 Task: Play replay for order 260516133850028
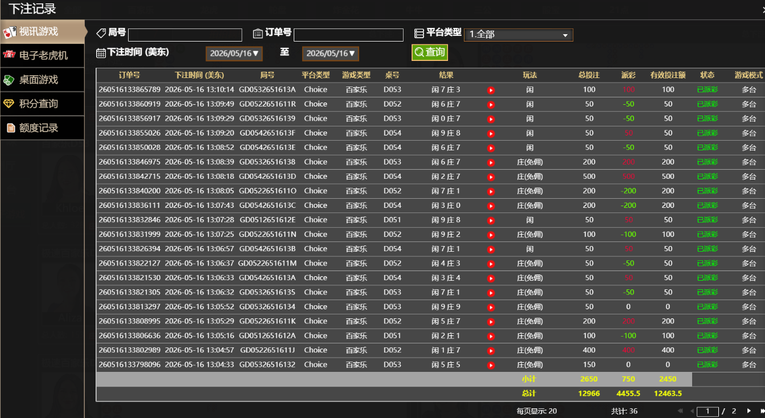pyautogui.click(x=491, y=148)
